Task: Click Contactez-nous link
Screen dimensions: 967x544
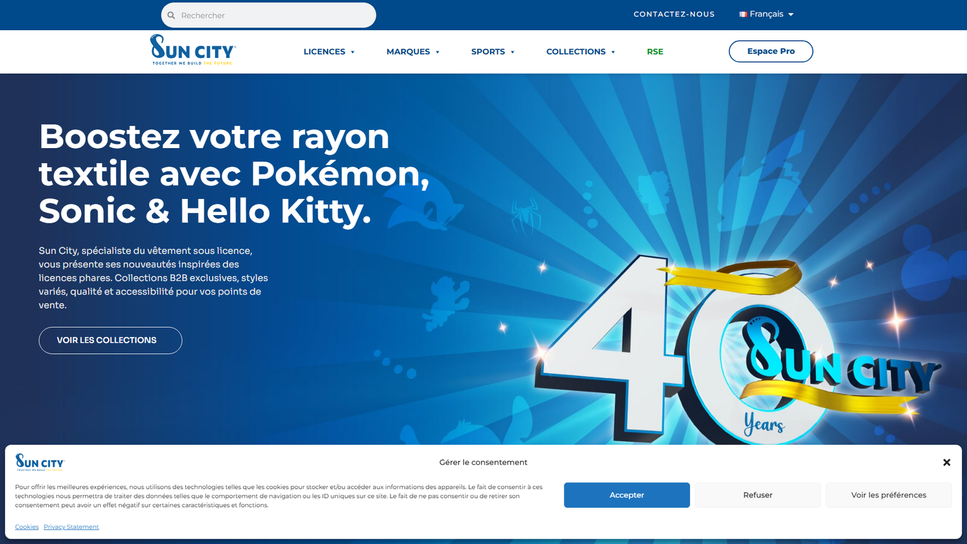Action: coord(674,15)
